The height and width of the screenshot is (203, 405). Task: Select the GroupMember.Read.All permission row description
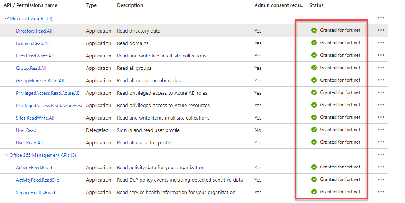[x=149, y=81]
